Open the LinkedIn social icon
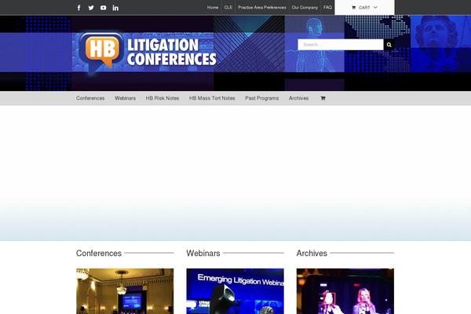Viewport: 471px width, 314px height. pos(115,8)
